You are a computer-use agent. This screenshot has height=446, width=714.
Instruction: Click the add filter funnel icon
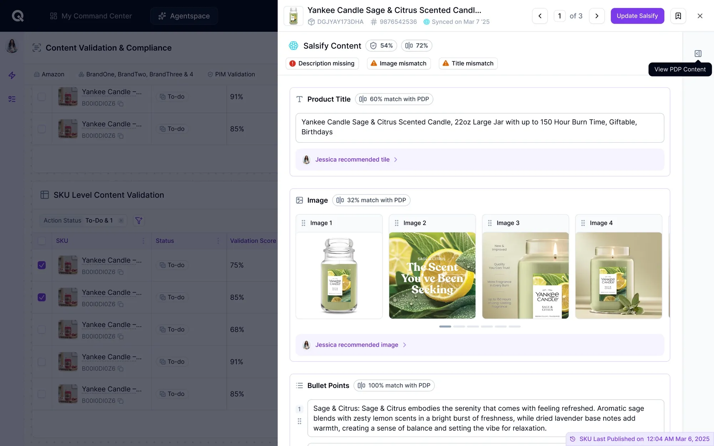[139, 221]
